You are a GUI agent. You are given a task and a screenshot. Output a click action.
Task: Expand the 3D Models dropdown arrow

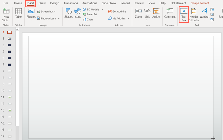pyautogui.click(x=102, y=9)
